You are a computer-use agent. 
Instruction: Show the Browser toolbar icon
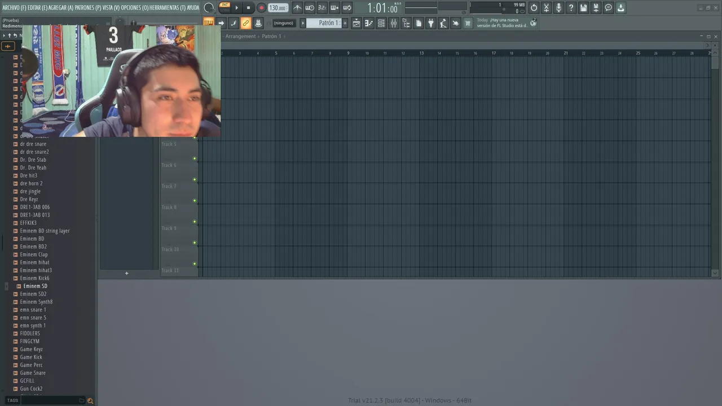406,23
